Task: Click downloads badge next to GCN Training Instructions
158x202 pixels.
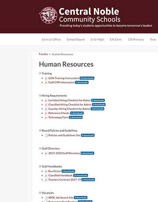Action: (x=87, y=78)
